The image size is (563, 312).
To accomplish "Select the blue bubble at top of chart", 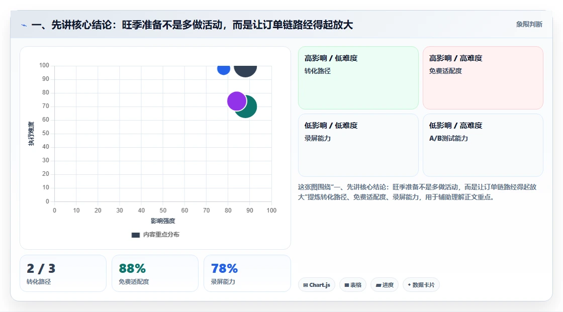I will point(224,70).
